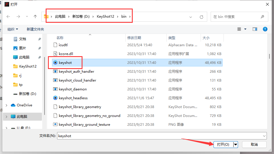
Task: Toggle the preview pane
Action: tap(255, 29)
